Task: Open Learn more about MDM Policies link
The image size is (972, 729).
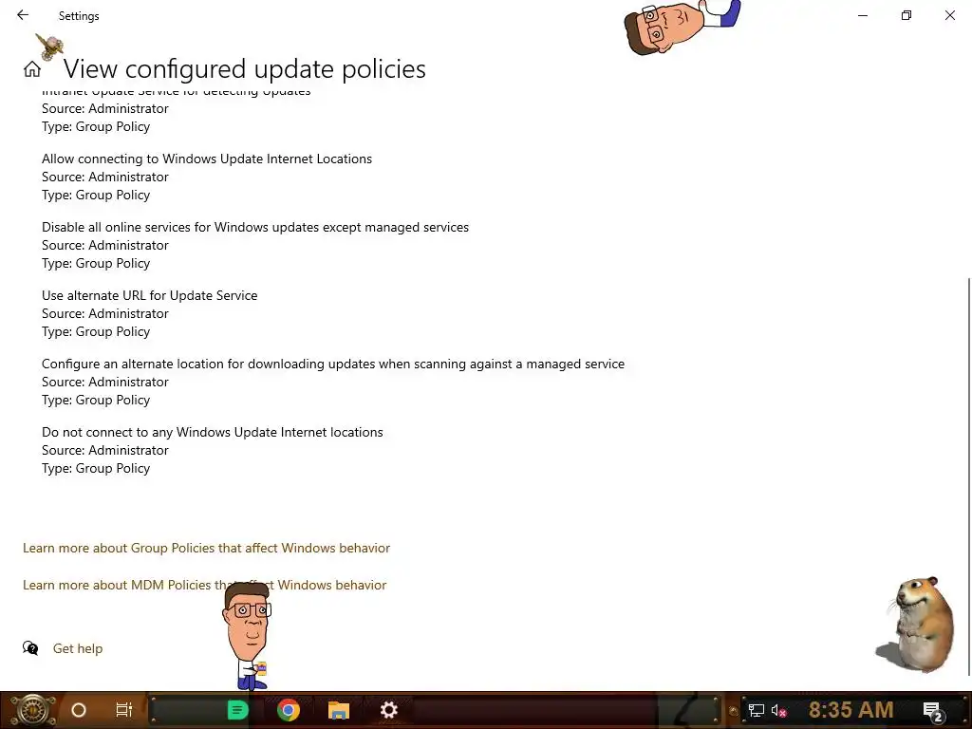Action: coord(205,585)
